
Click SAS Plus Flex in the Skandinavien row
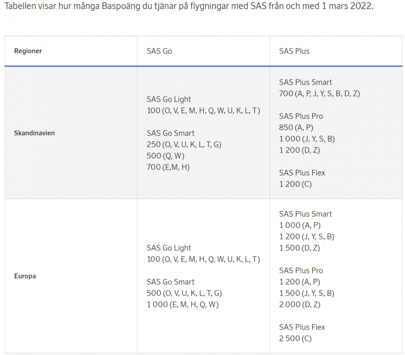coord(302,173)
